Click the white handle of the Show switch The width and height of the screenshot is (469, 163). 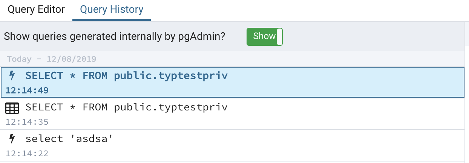(279, 36)
